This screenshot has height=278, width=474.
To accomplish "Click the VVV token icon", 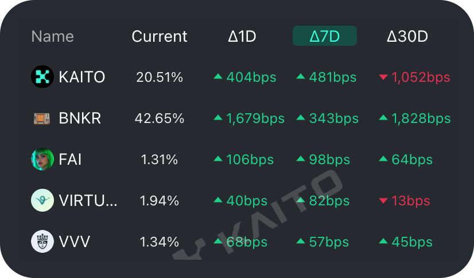I will pyautogui.click(x=42, y=242).
